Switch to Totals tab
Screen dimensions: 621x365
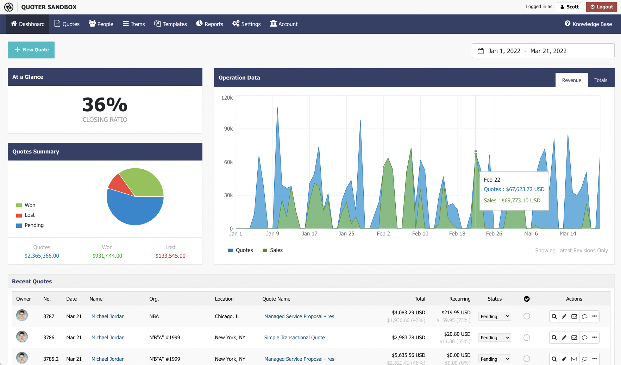[601, 80]
